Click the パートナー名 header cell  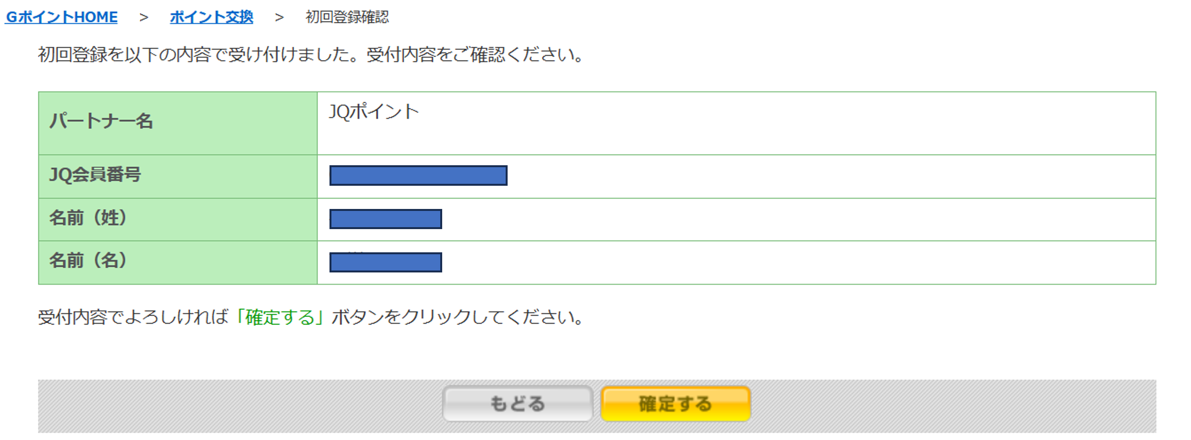click(x=101, y=121)
